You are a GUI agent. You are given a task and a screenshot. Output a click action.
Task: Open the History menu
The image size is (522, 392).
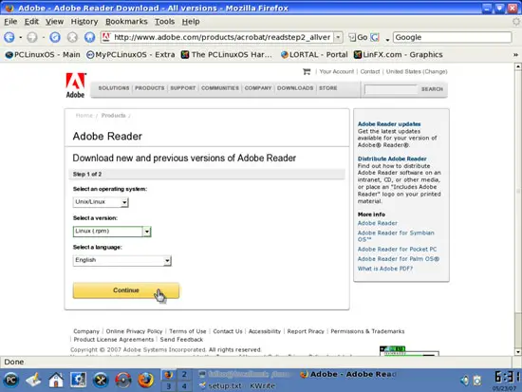point(84,22)
